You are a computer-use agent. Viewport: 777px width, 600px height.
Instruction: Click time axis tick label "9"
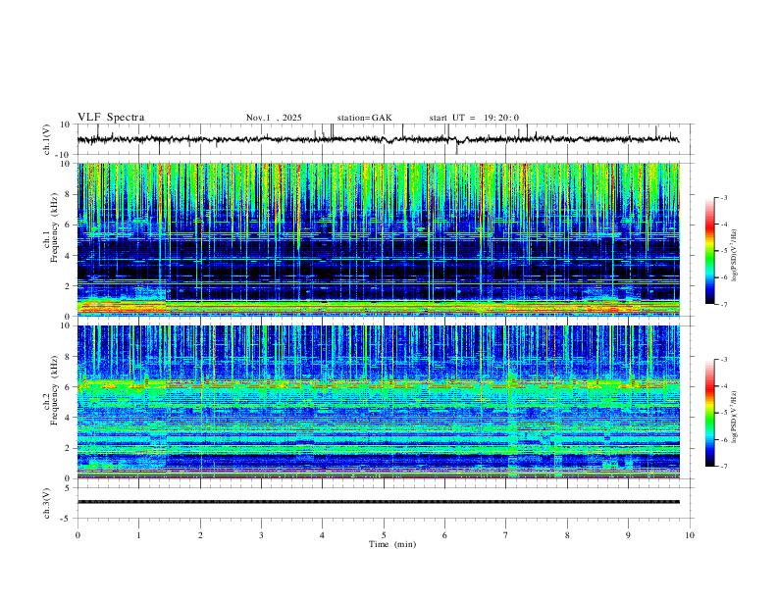coord(628,535)
